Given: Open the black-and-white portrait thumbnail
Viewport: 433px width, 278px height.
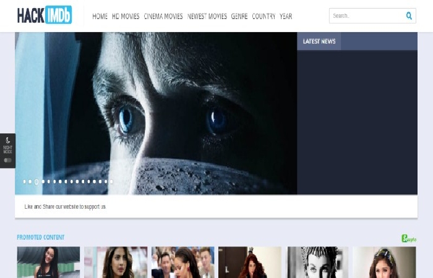Looking at the screenshot, I should pos(318,263).
